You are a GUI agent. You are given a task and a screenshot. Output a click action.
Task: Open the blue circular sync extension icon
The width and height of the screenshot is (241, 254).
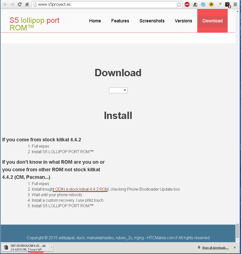[203, 4]
